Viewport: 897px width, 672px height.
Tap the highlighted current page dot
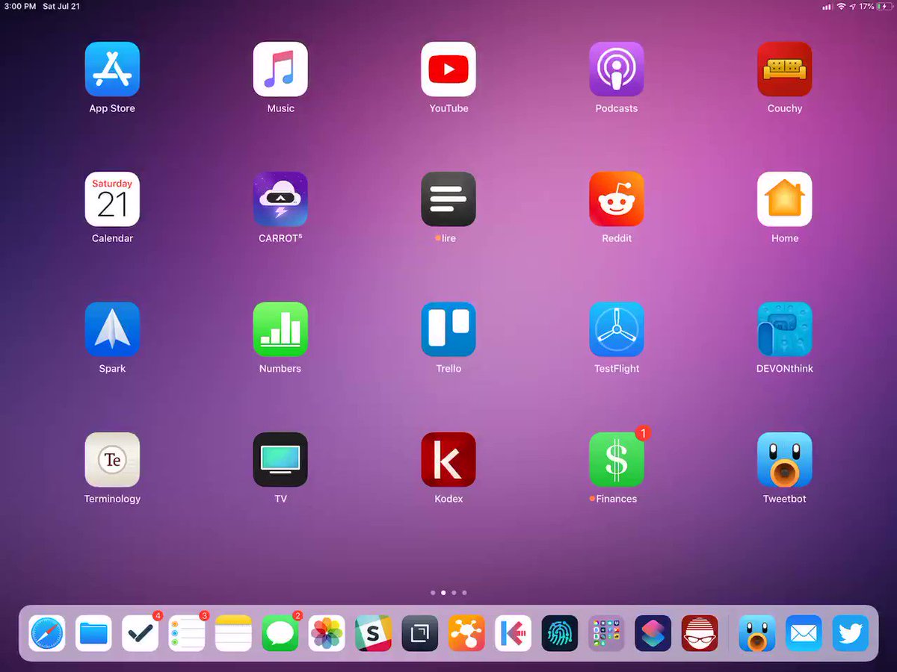click(443, 592)
